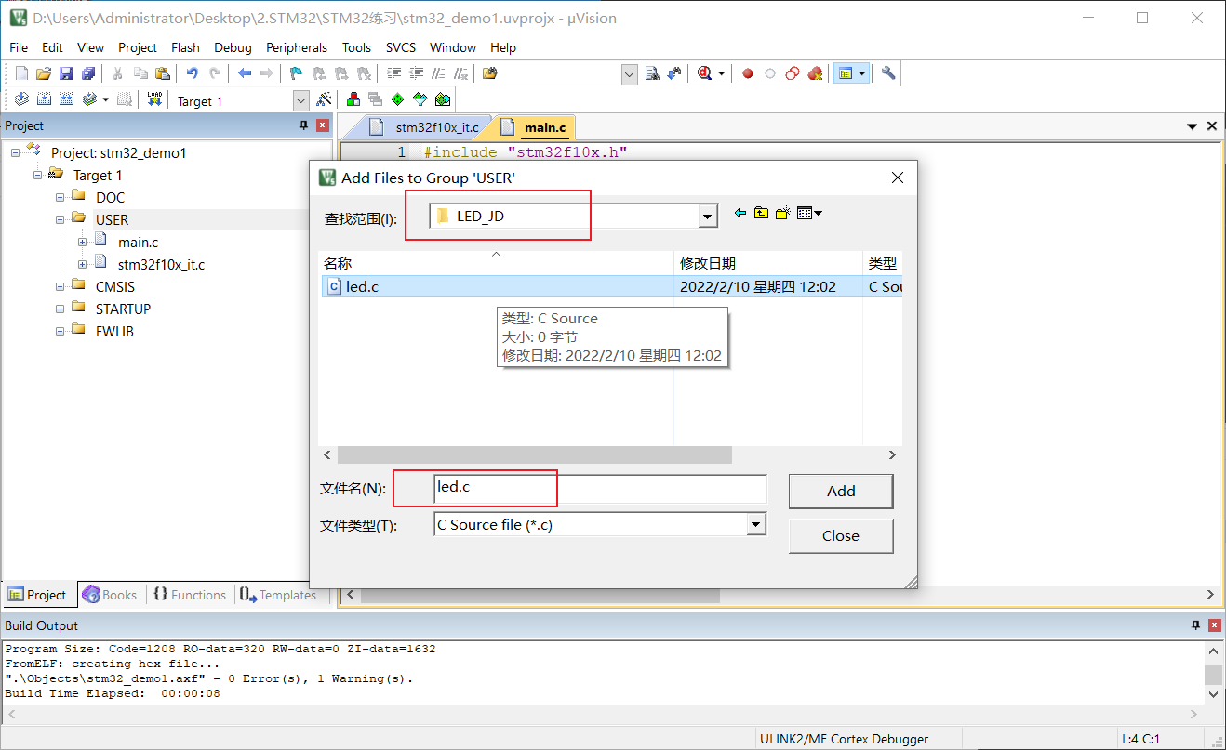Launch the Pack Installer icon
Viewport: 1226px width, 750px height.
click(443, 99)
